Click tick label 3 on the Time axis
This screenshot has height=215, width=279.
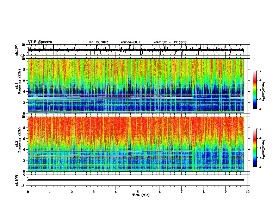94,192
